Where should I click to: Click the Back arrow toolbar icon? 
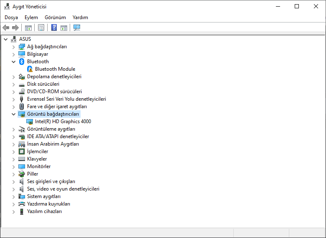[6, 27]
